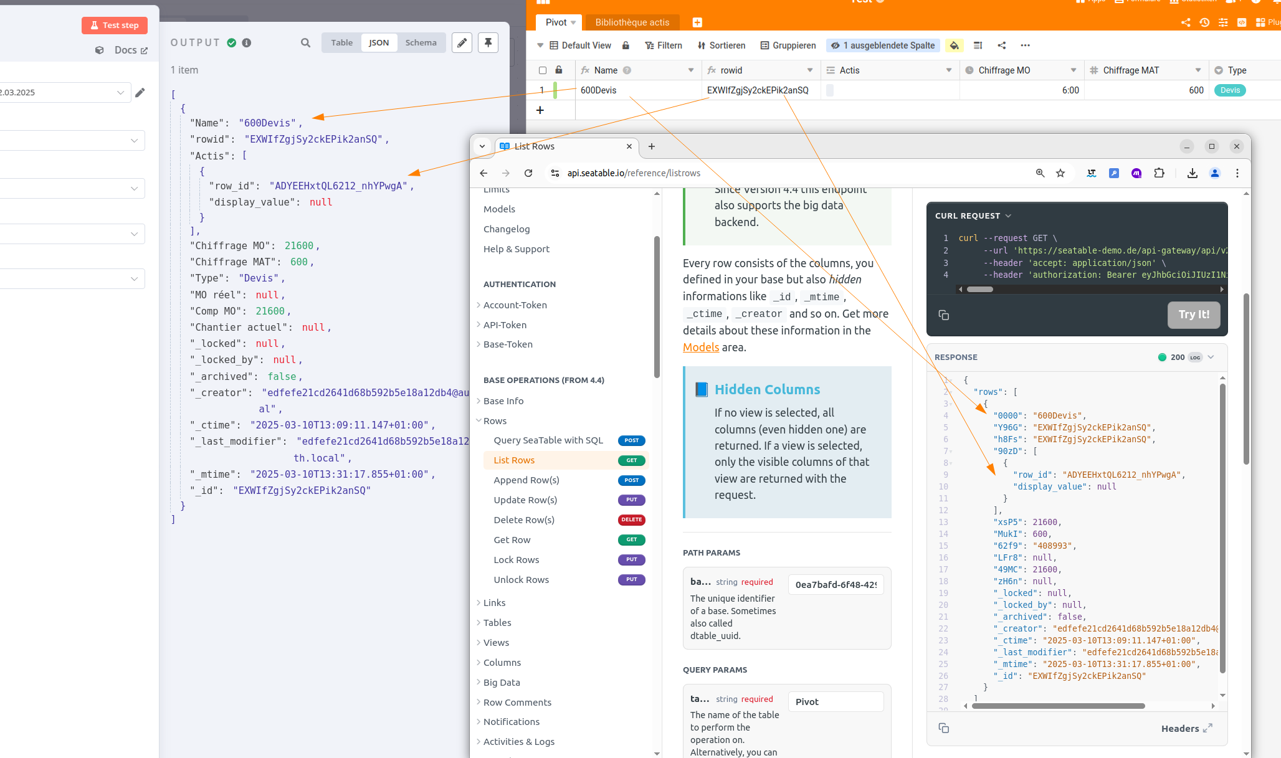Search the output with magnifier icon
Screen dimensions: 1281x758
(305, 42)
